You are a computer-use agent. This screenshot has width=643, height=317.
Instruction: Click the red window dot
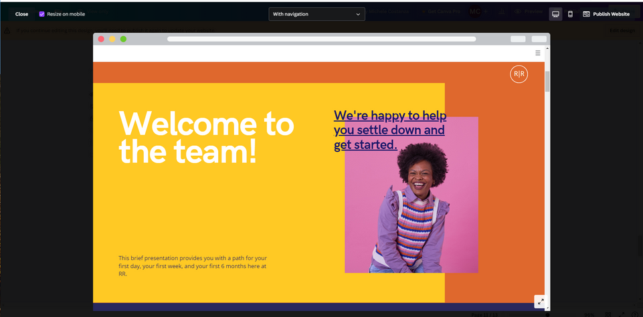[101, 39]
